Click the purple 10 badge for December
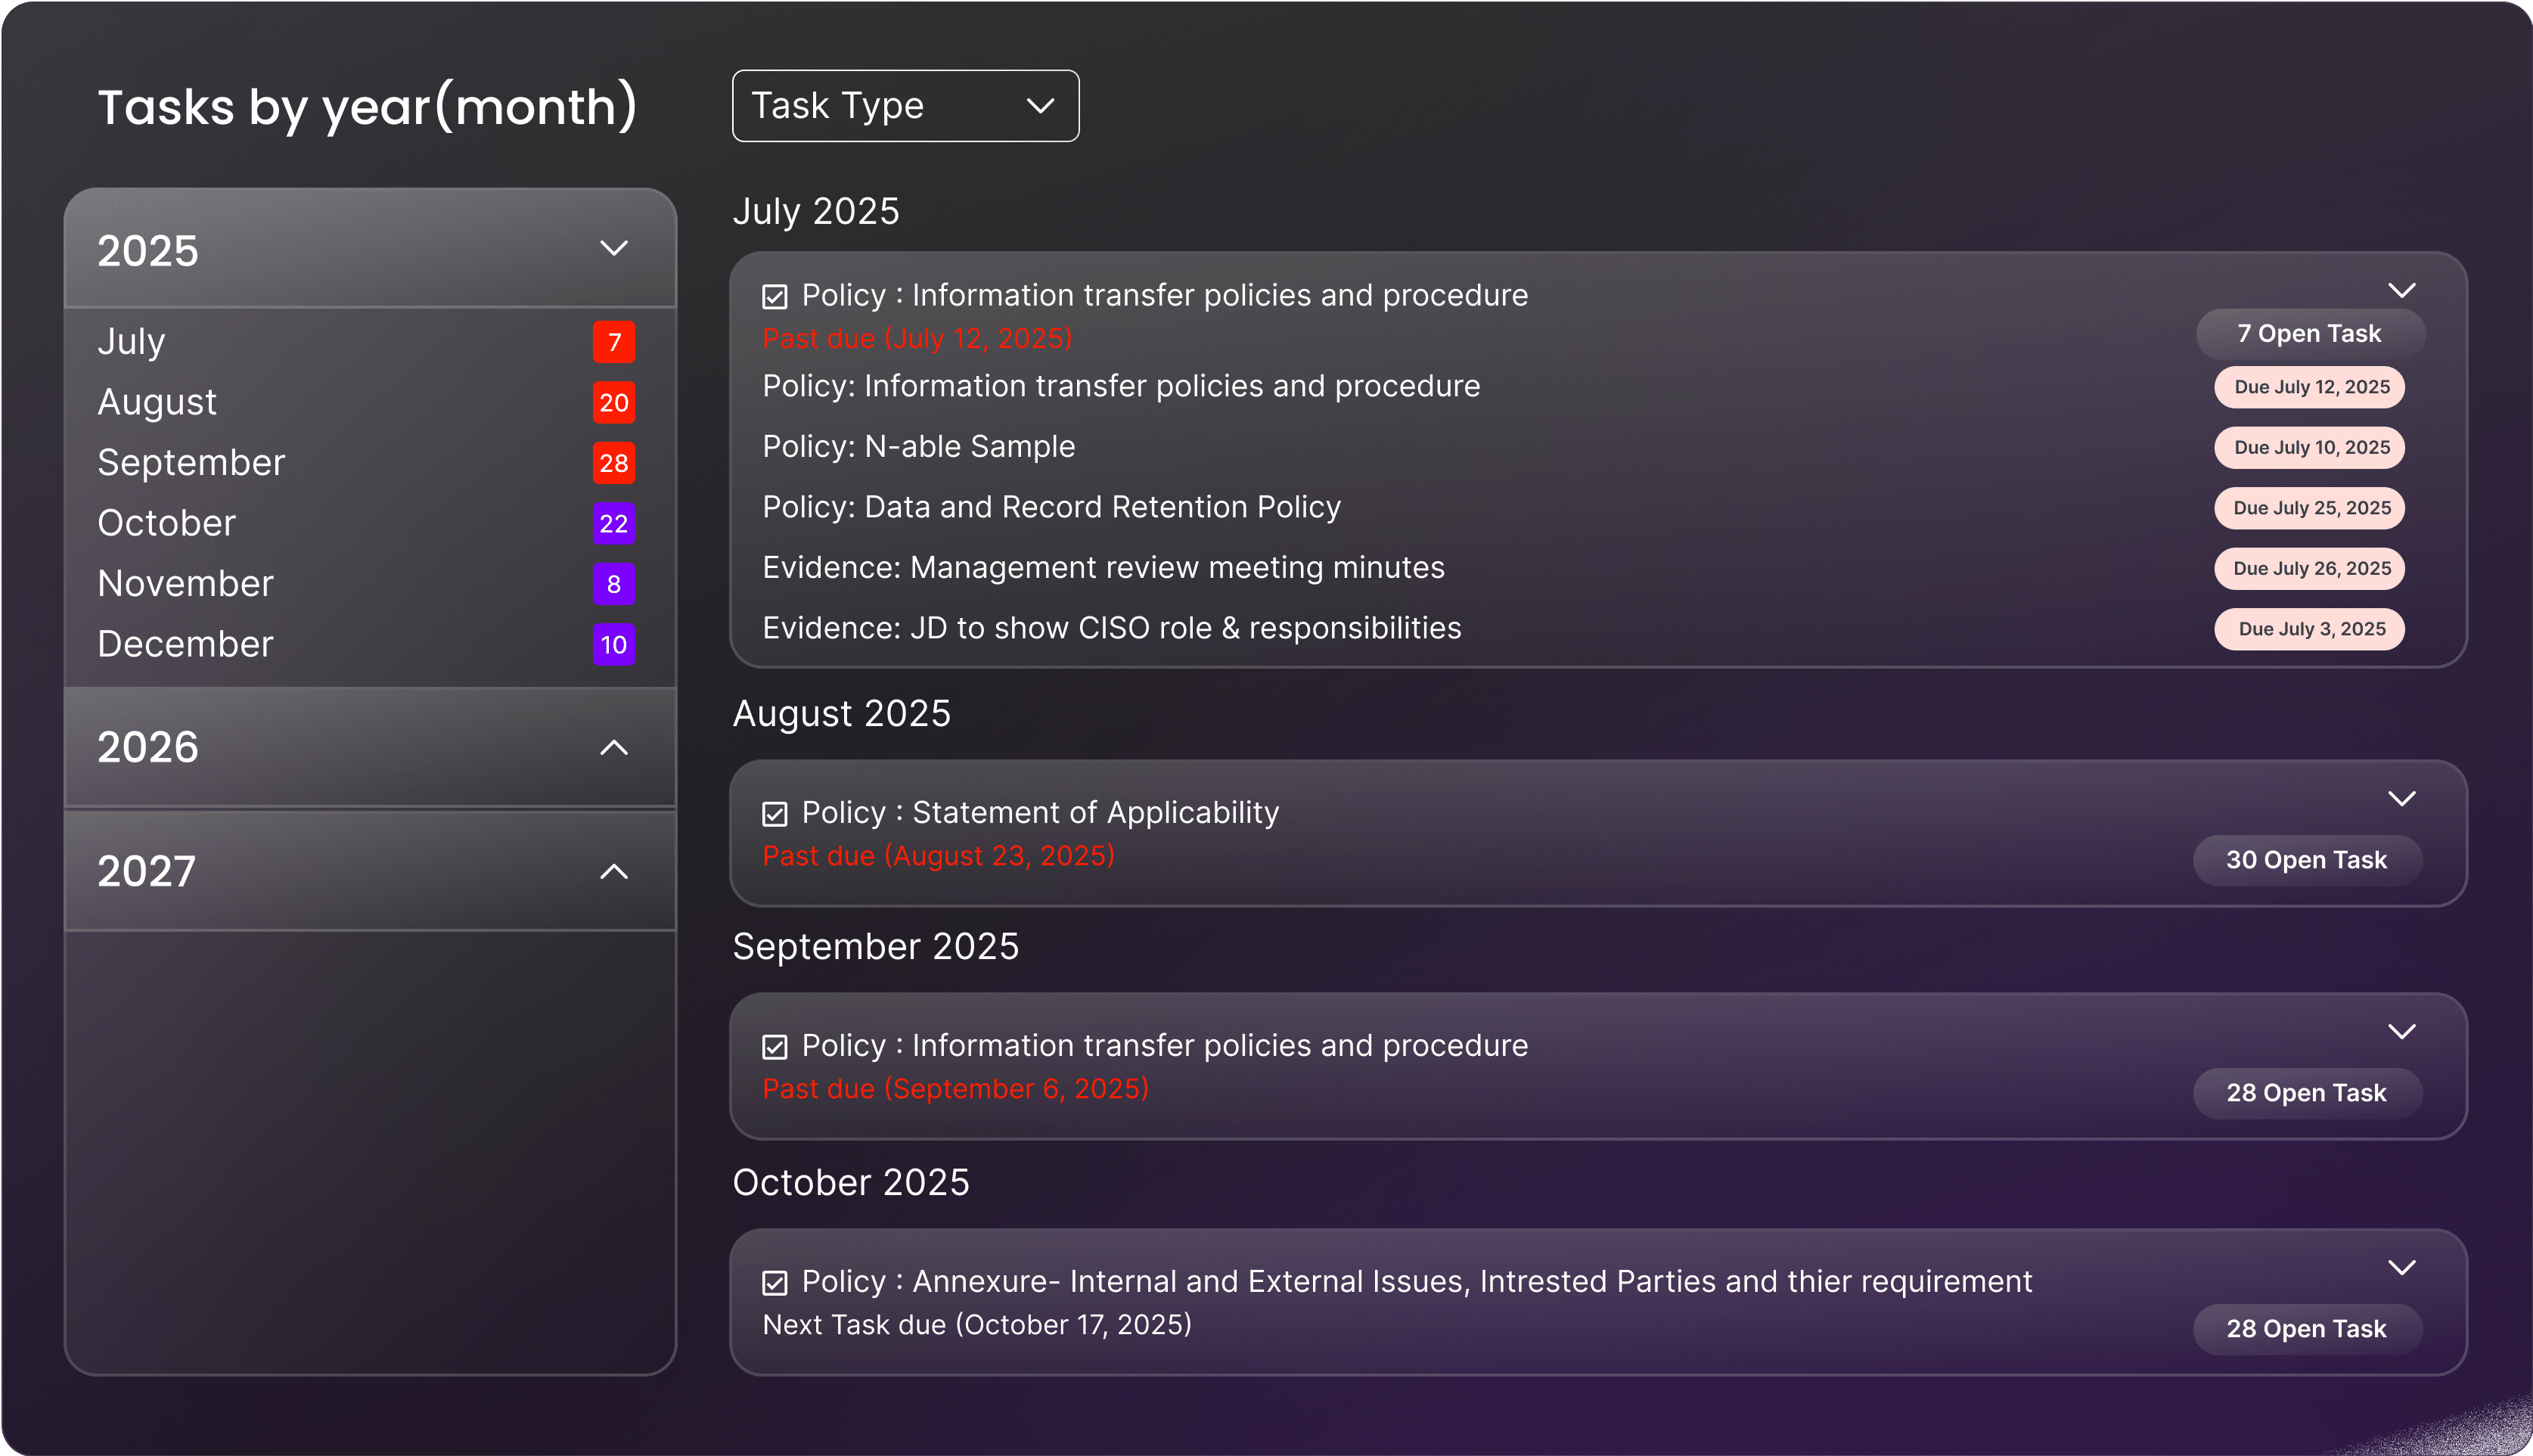The width and height of the screenshot is (2533, 1456). [x=613, y=644]
